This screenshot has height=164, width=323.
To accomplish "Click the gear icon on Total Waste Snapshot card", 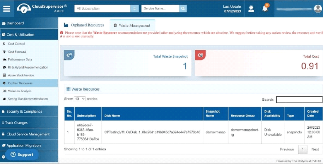I will [x=69, y=55].
